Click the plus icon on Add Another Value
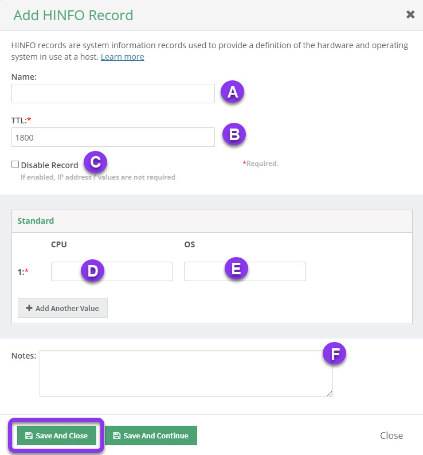Viewport: 423px width, 455px height. 29,308
